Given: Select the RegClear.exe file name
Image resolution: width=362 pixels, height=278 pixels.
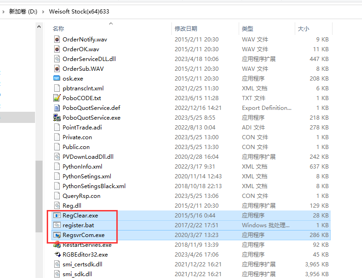Looking at the screenshot, I should [x=80, y=216].
